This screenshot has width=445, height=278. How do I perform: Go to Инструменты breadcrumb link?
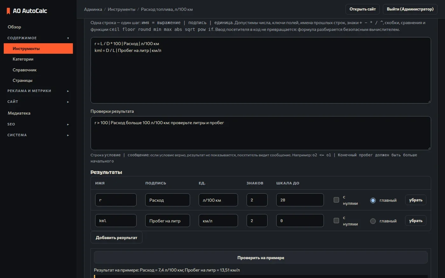point(121,9)
